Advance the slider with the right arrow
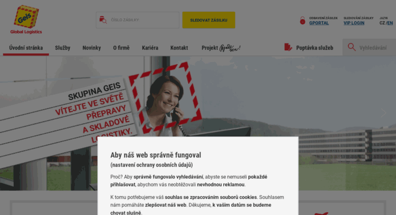 (x=383, y=113)
